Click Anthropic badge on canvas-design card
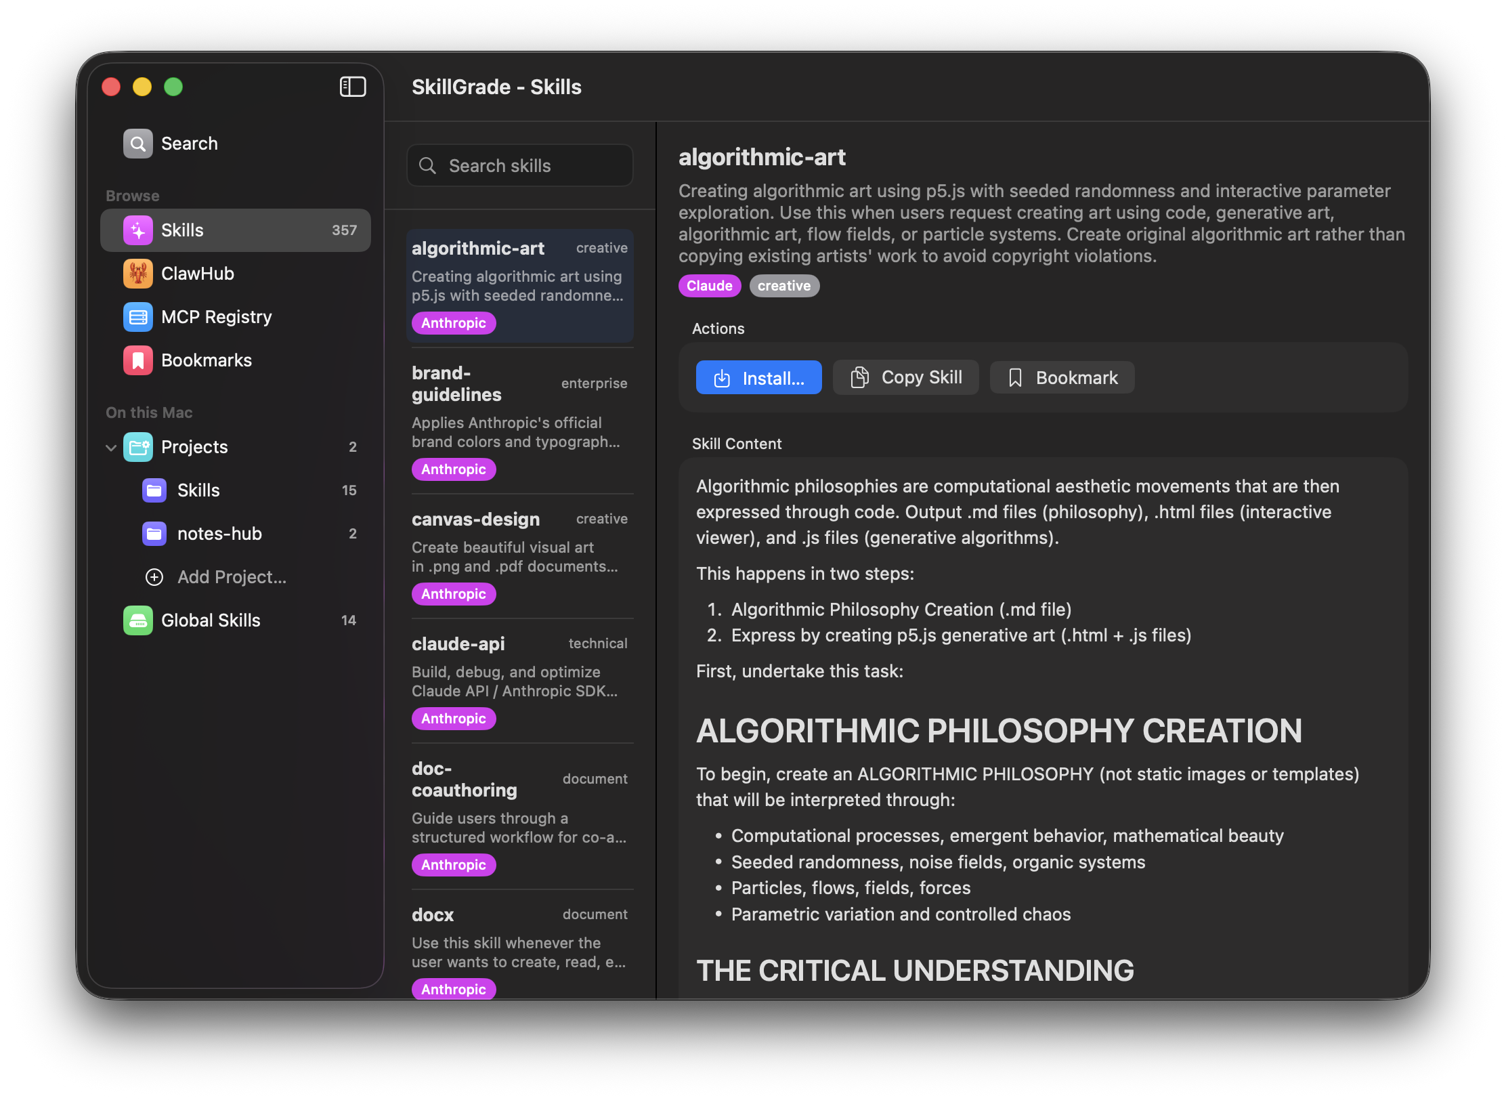1506x1100 pixels. [x=454, y=594]
